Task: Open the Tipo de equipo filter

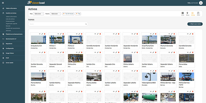Action: 68,14
